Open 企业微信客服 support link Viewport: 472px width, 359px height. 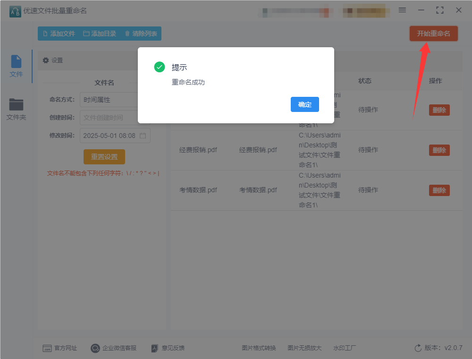click(119, 348)
